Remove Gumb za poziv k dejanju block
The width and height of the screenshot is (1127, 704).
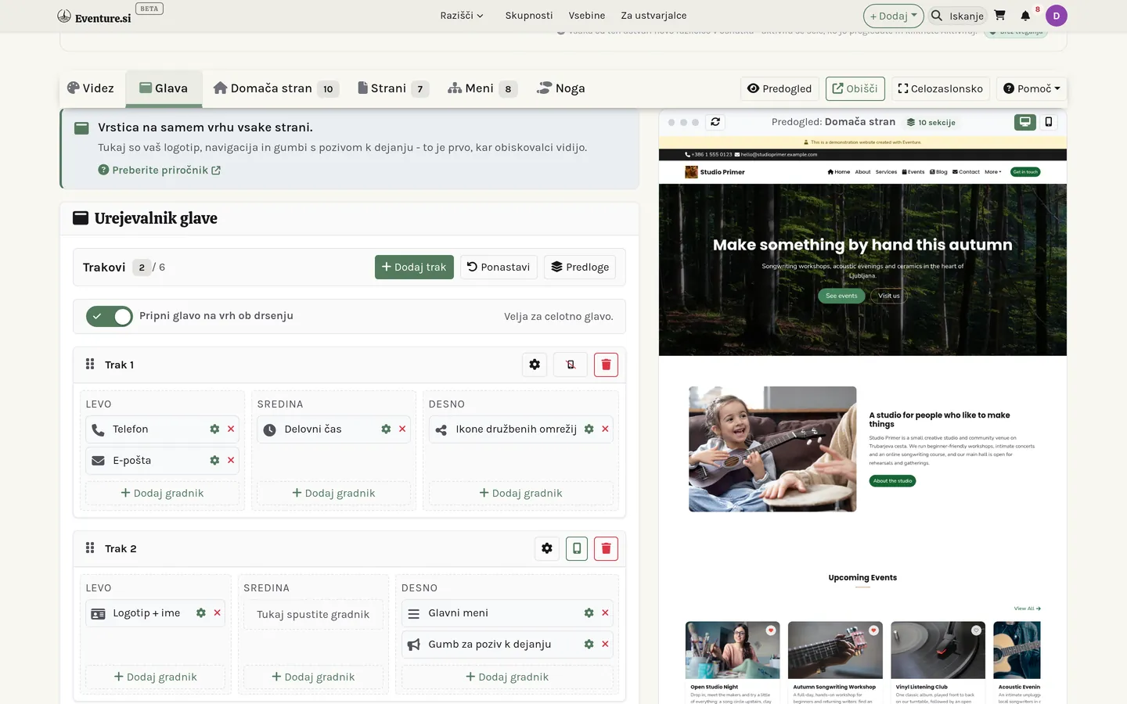605,645
